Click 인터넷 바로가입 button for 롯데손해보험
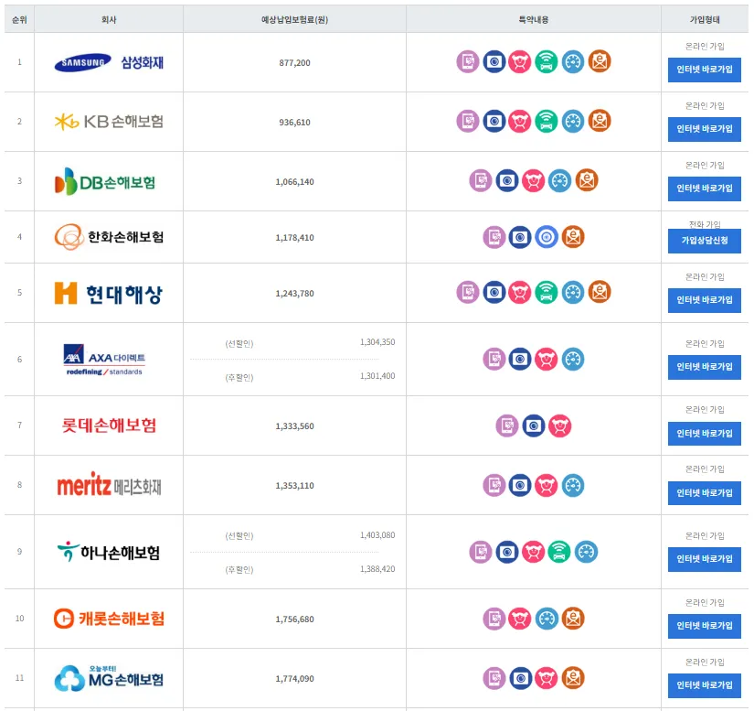Screen dimensions: 754x711 click(x=704, y=434)
